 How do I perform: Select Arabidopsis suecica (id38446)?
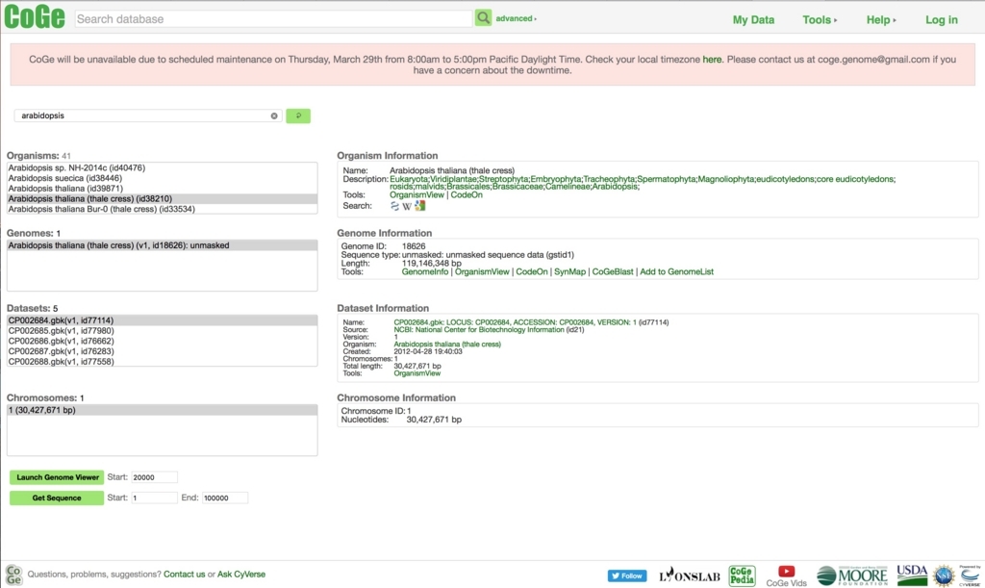[162, 178]
